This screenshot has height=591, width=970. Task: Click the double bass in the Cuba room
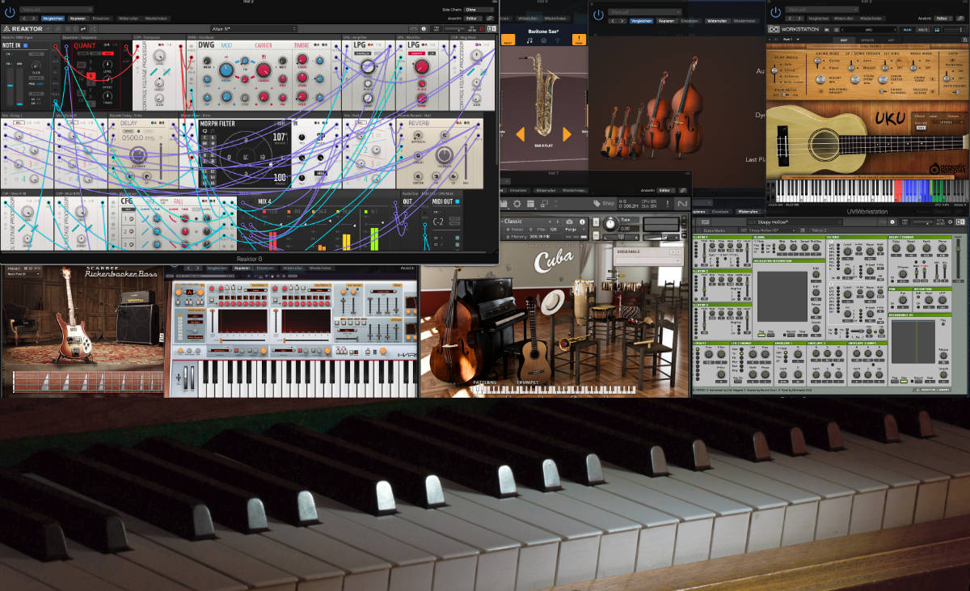pyautogui.click(x=445, y=331)
